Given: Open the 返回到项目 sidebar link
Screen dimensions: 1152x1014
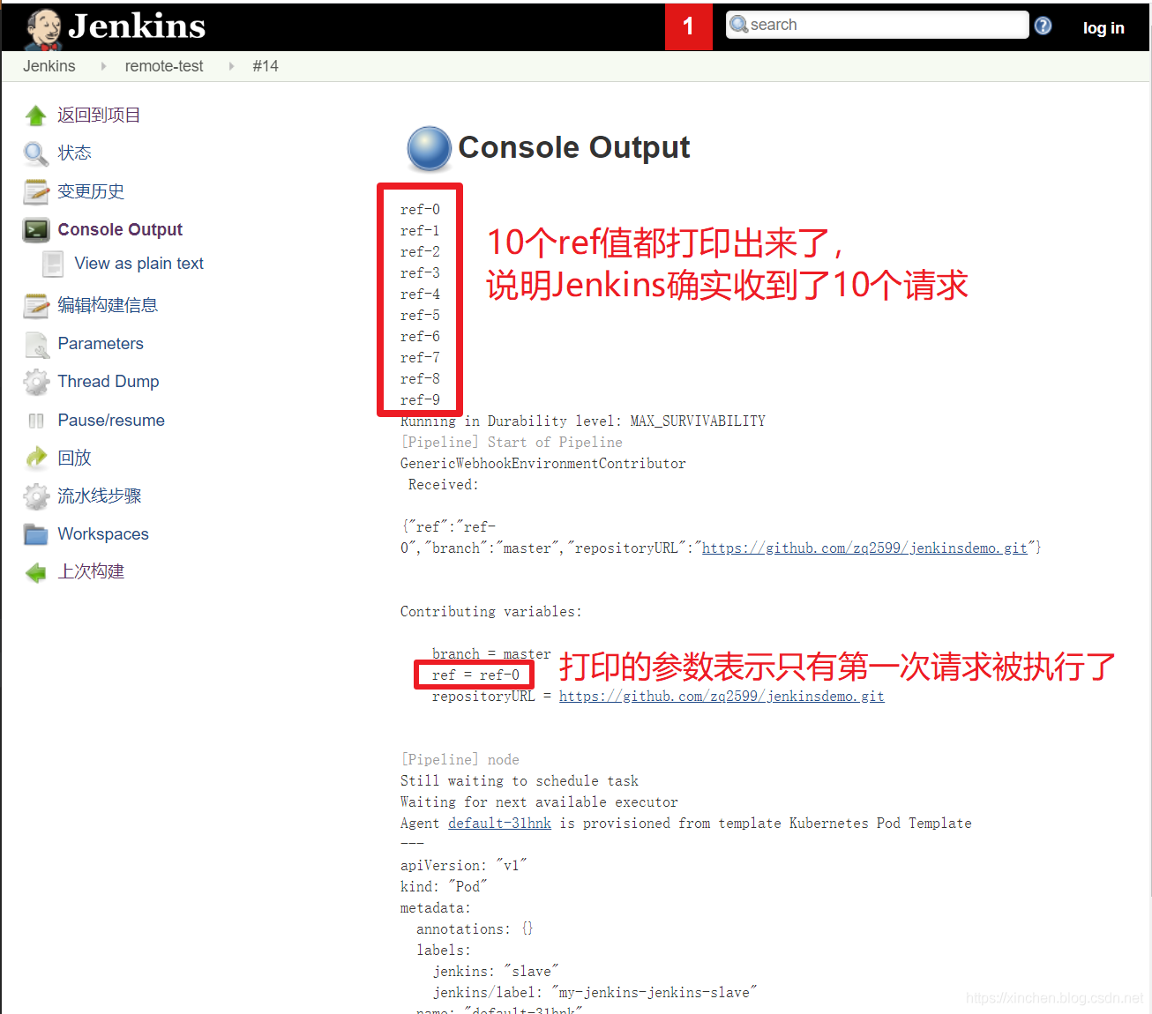Looking at the screenshot, I should (99, 116).
